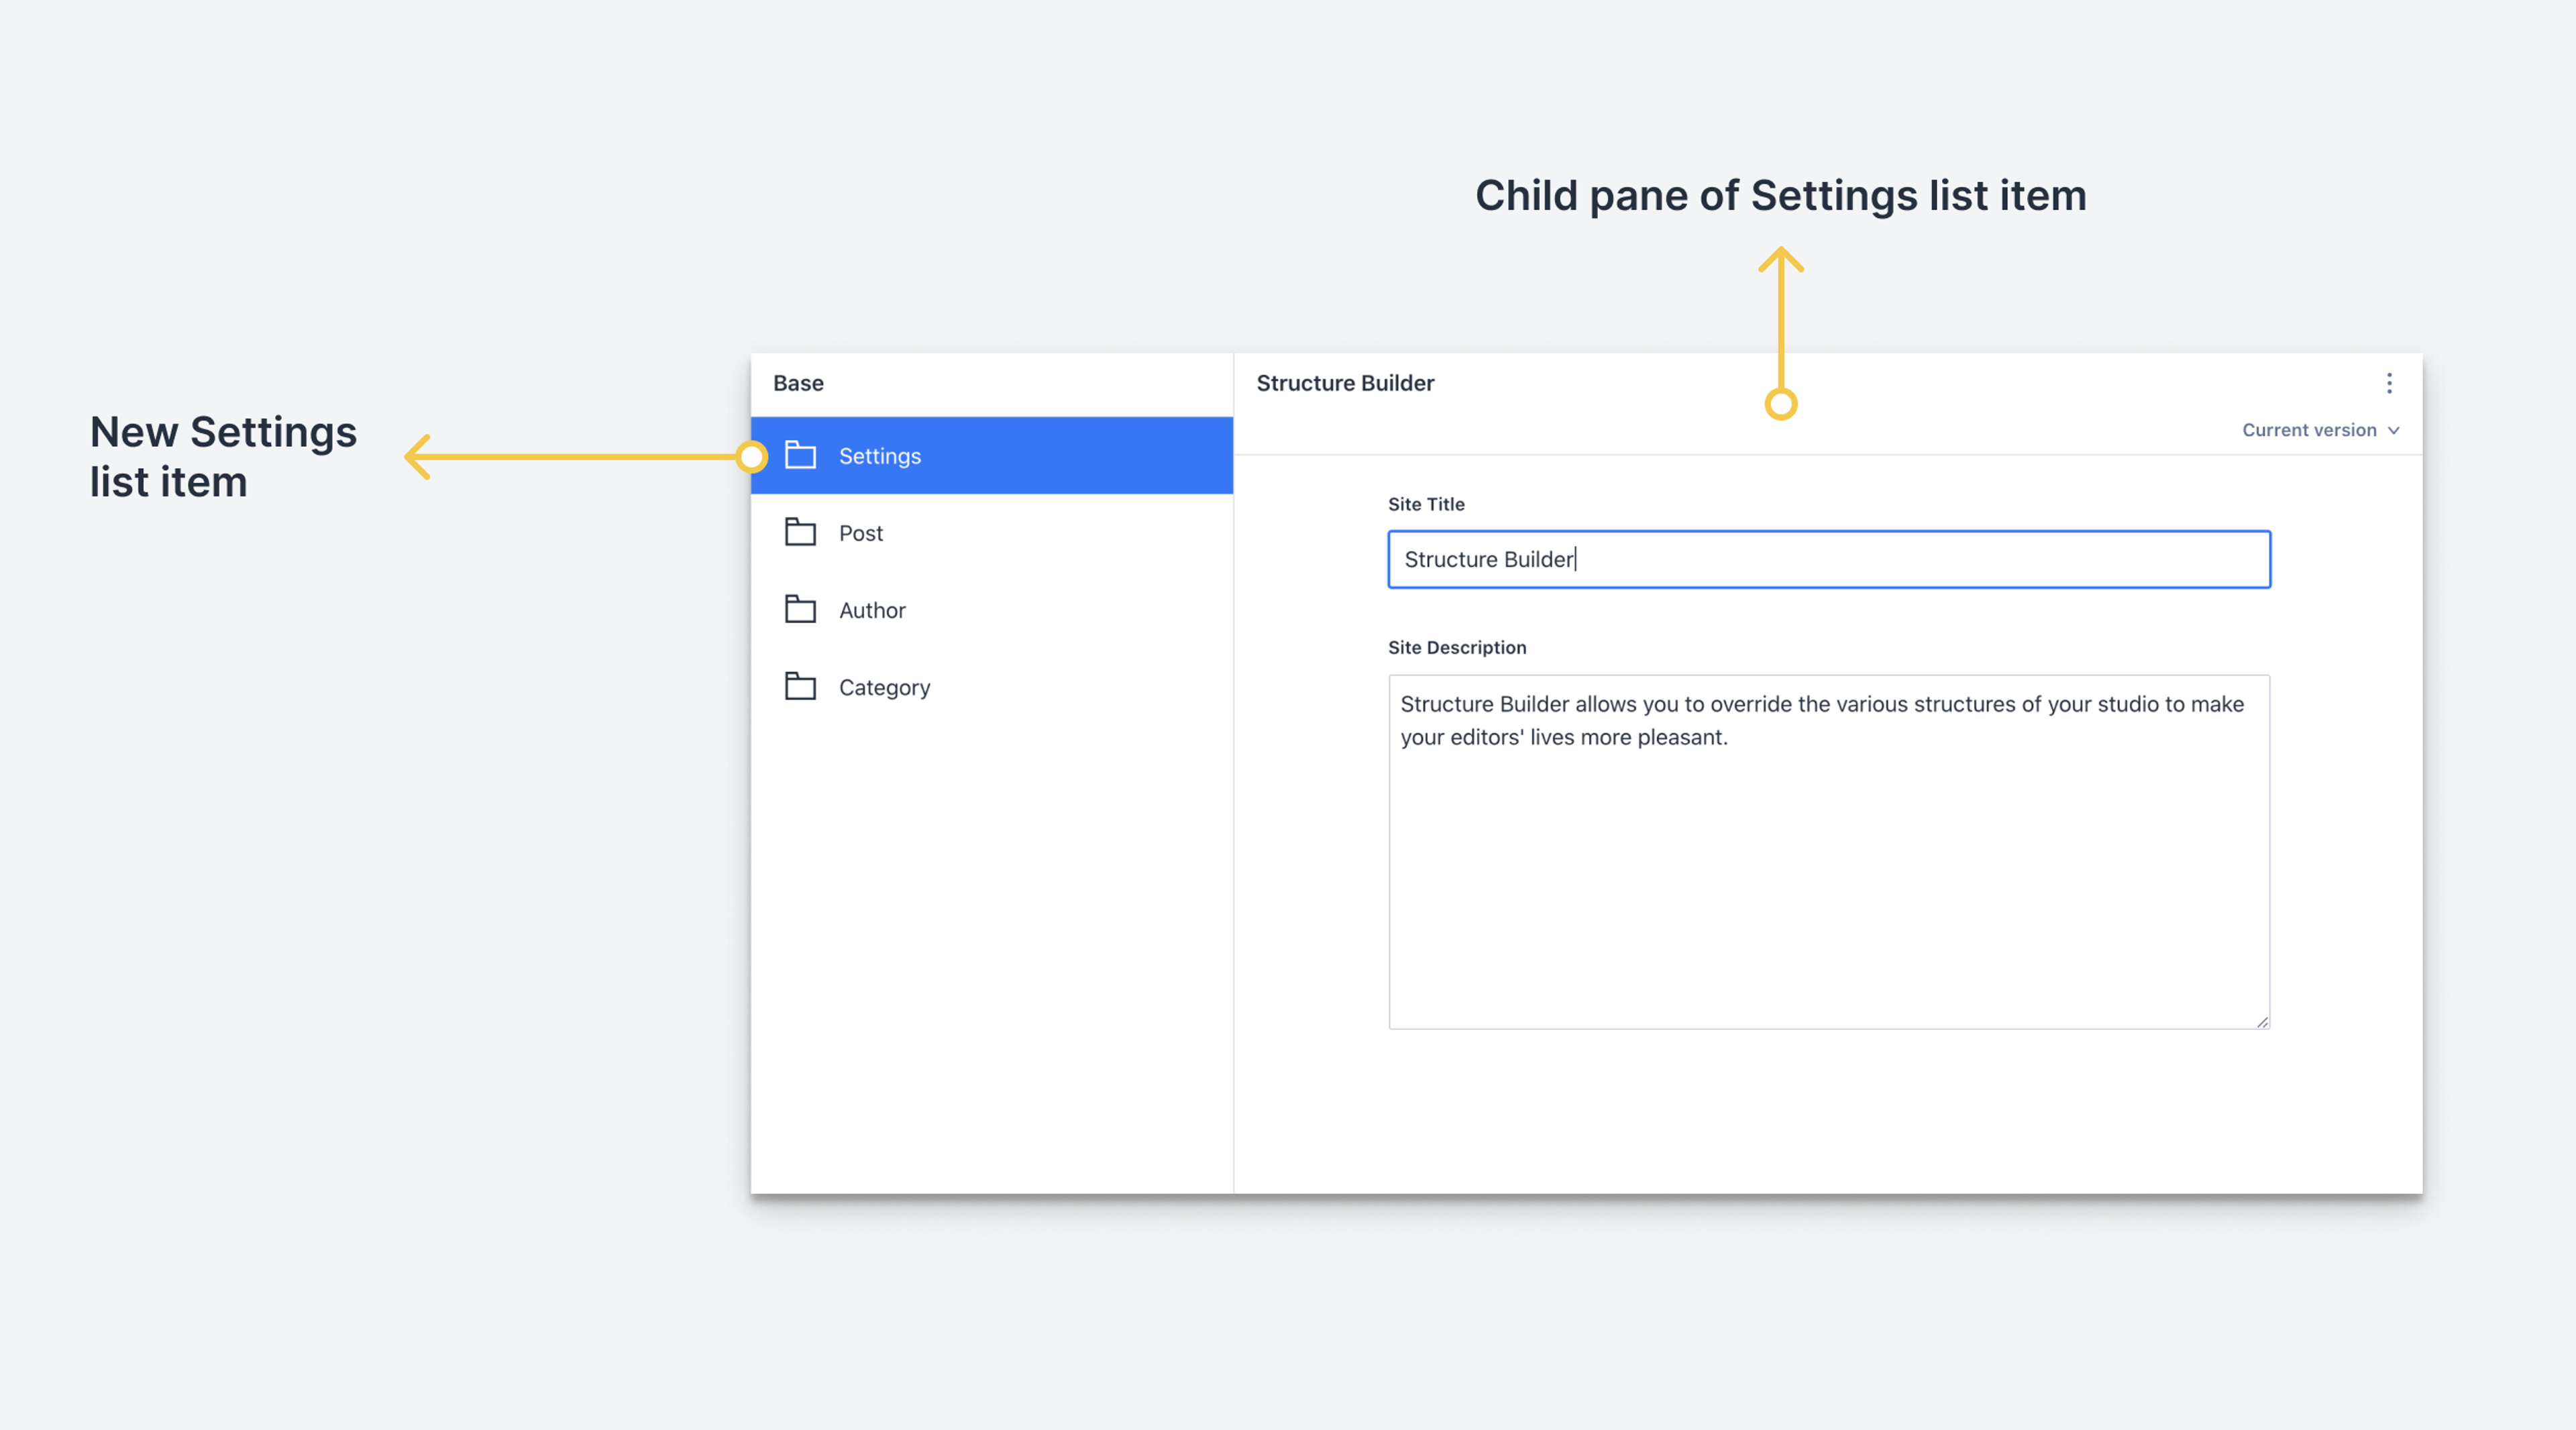2576x1430 pixels.
Task: Click the Current version chevron arrow
Action: point(2394,430)
